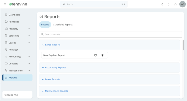Click the Contacts book icon
The width and height of the screenshot is (187, 101).
tap(6, 64)
